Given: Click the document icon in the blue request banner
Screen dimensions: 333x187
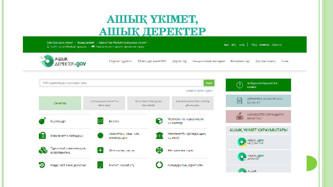Looking at the screenshot, I should [240, 101].
